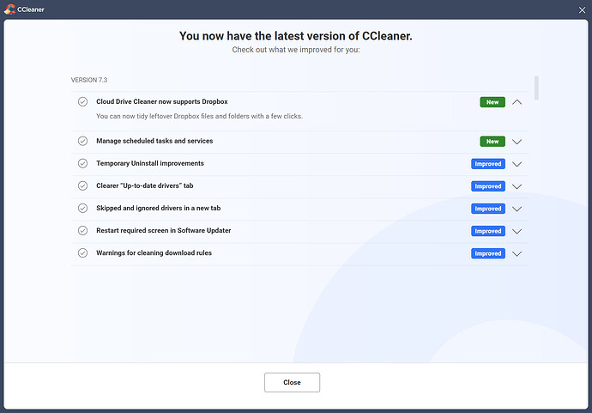Click the CCleaner logo in title bar
Screen dimensions: 592x413
point(10,9)
